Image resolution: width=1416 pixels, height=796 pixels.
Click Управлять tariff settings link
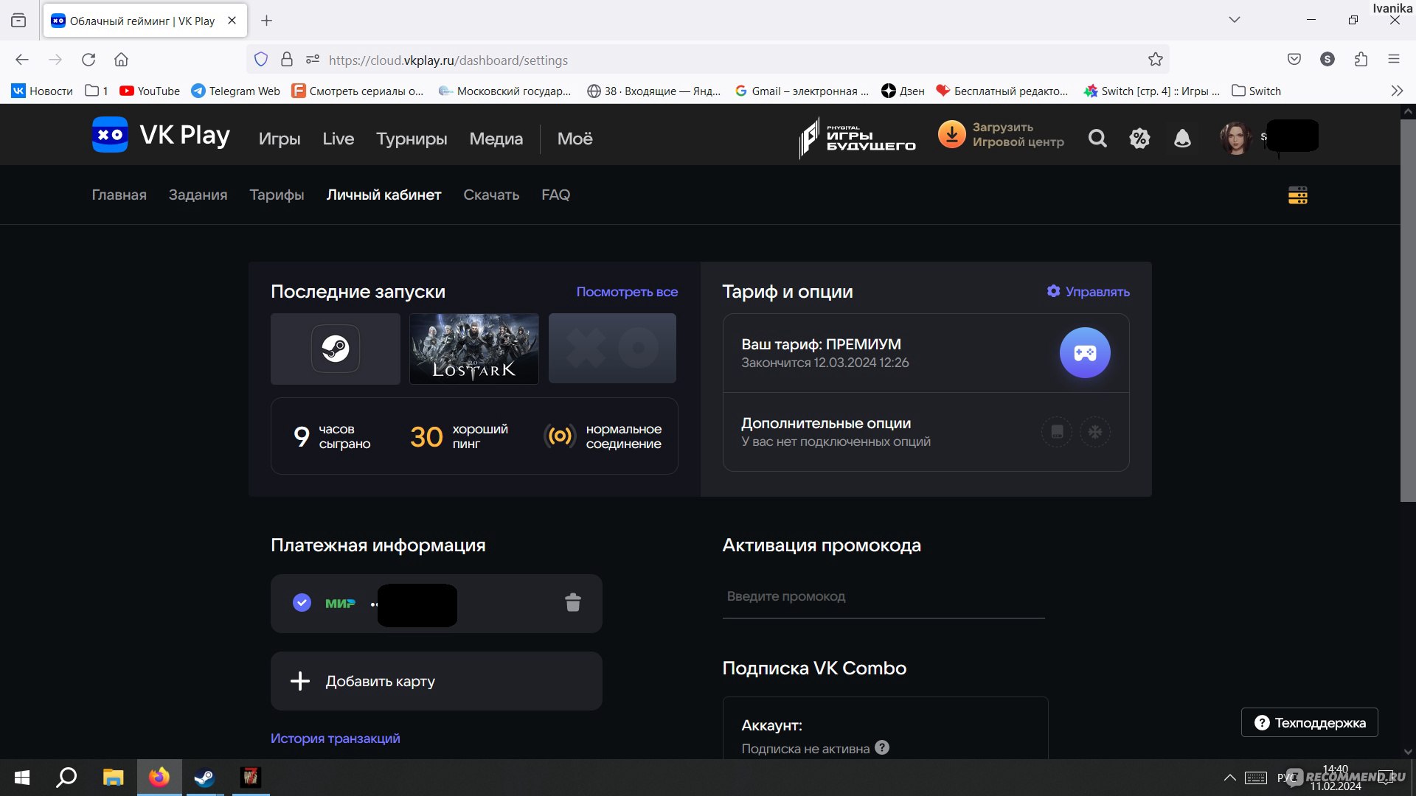[1087, 292]
